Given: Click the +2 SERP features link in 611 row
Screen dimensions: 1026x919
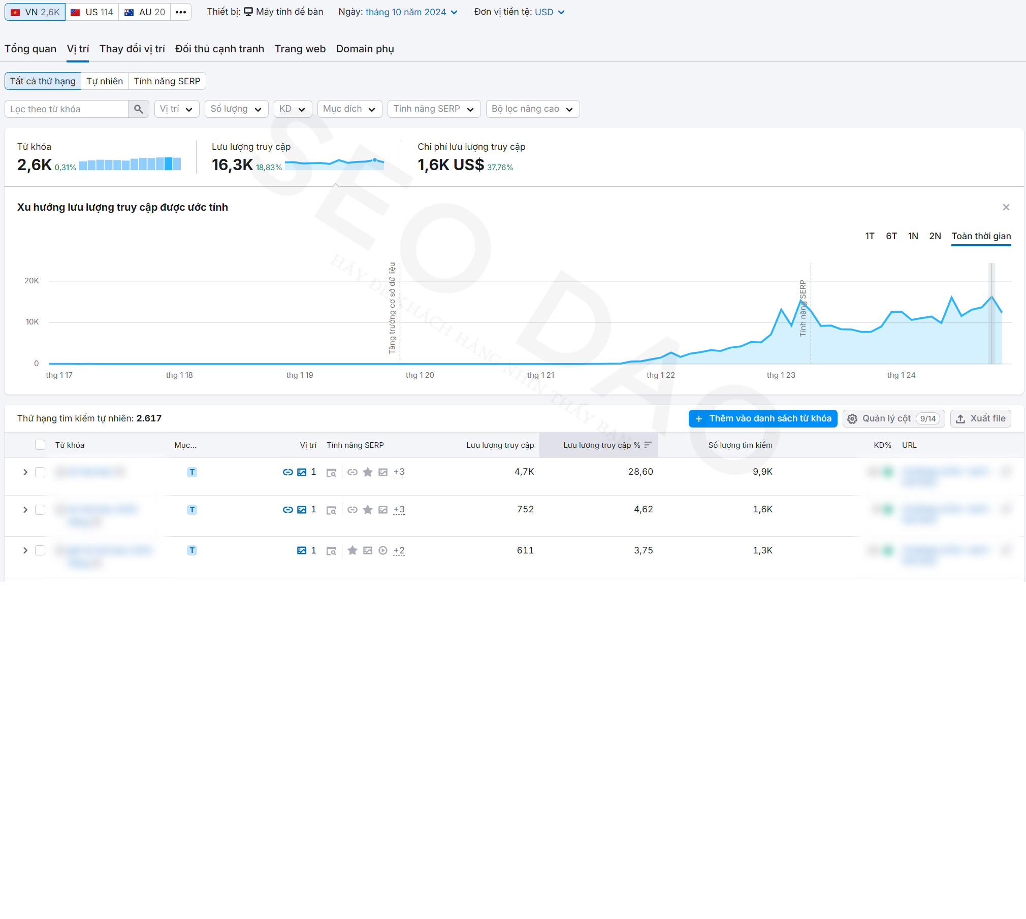Looking at the screenshot, I should coord(399,550).
